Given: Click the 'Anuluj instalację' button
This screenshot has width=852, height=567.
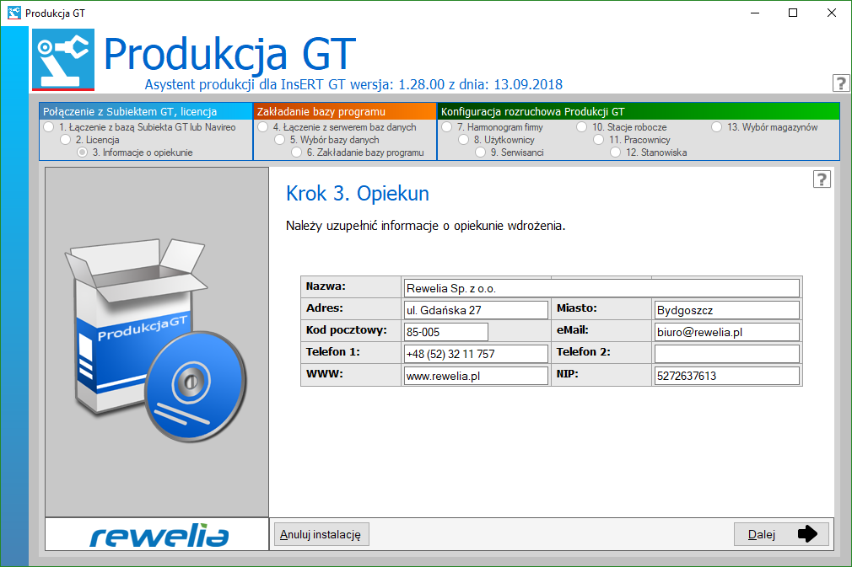Looking at the screenshot, I should pos(321,534).
